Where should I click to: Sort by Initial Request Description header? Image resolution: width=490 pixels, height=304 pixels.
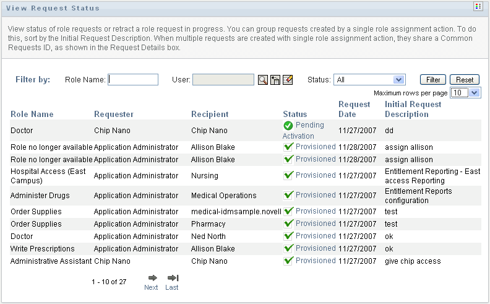tap(413, 109)
